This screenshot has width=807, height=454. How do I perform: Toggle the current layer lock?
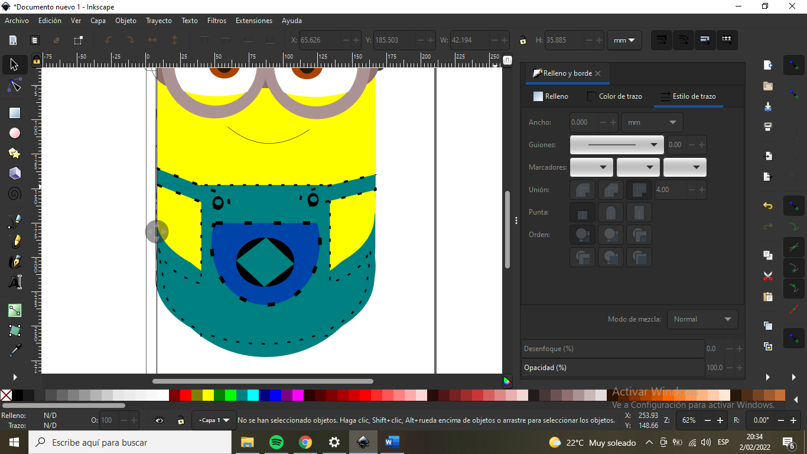181,420
